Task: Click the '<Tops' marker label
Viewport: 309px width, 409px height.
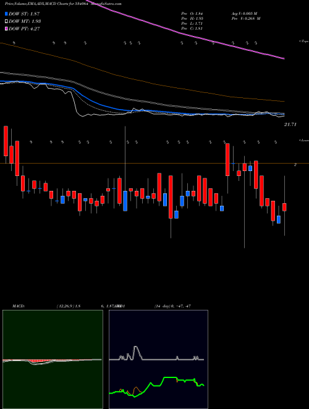Action: 303,42
